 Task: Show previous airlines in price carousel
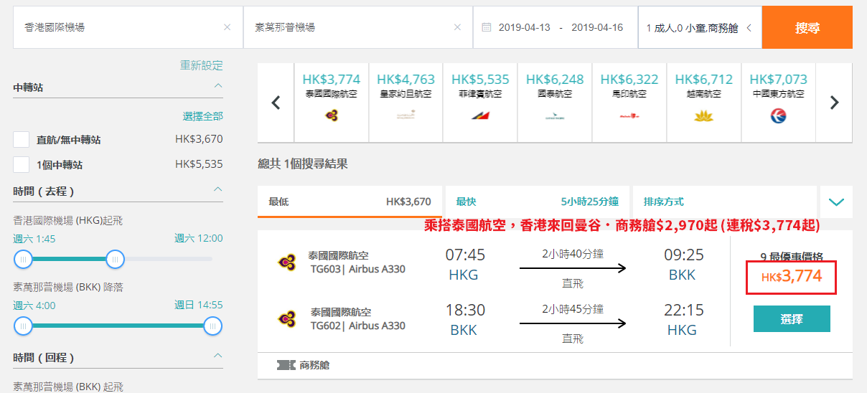276,103
